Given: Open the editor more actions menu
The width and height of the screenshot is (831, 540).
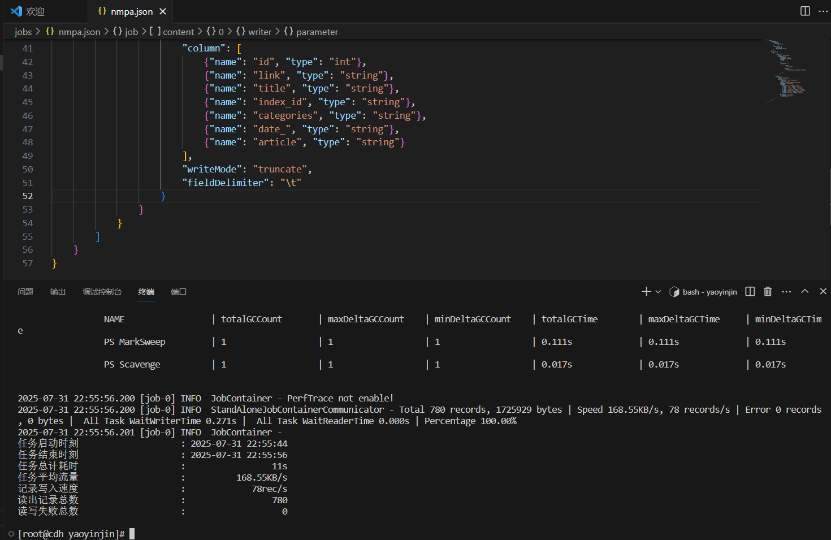Looking at the screenshot, I should pos(823,11).
